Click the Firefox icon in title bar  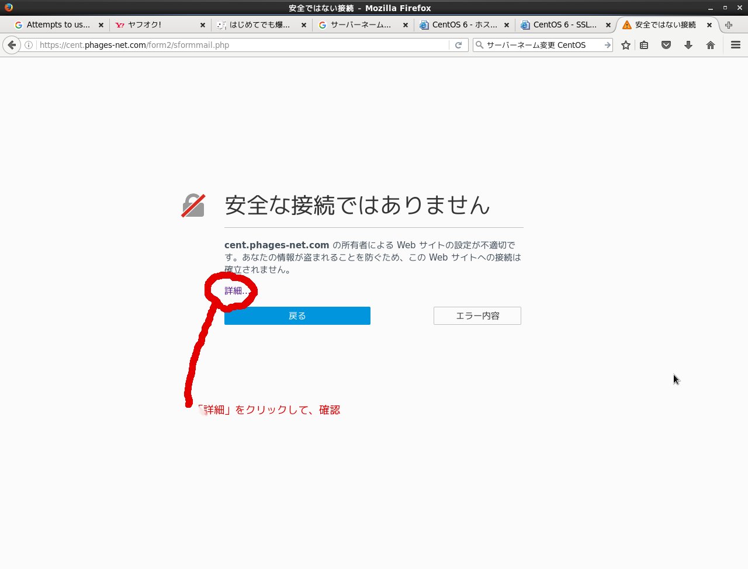(x=8, y=8)
